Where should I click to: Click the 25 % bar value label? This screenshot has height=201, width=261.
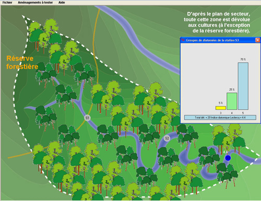[x=232, y=89]
